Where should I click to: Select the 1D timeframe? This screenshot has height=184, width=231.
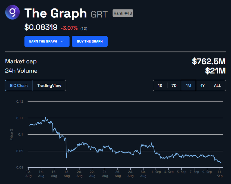tap(160, 85)
